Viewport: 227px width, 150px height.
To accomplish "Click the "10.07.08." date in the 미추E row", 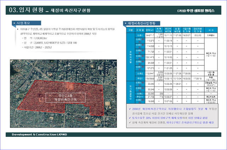I will click(x=168, y=101).
